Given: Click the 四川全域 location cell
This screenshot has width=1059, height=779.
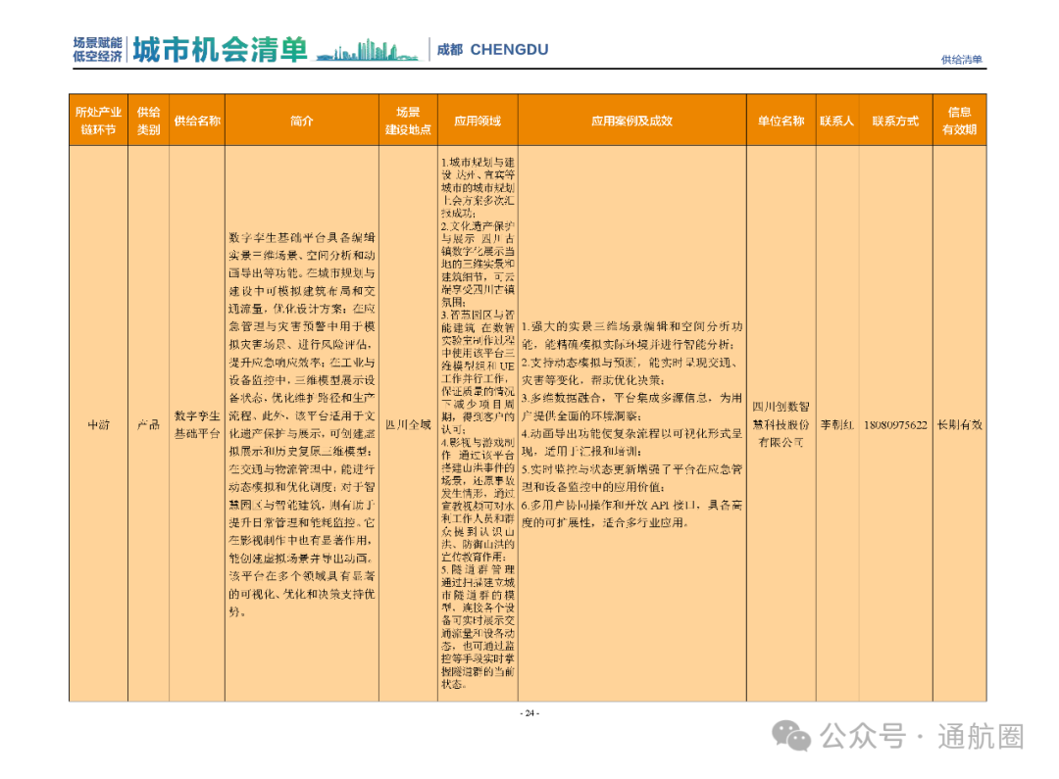Looking at the screenshot, I should tap(408, 424).
